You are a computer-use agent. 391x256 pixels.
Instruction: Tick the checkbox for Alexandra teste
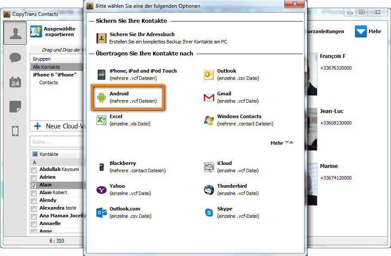point(34,209)
